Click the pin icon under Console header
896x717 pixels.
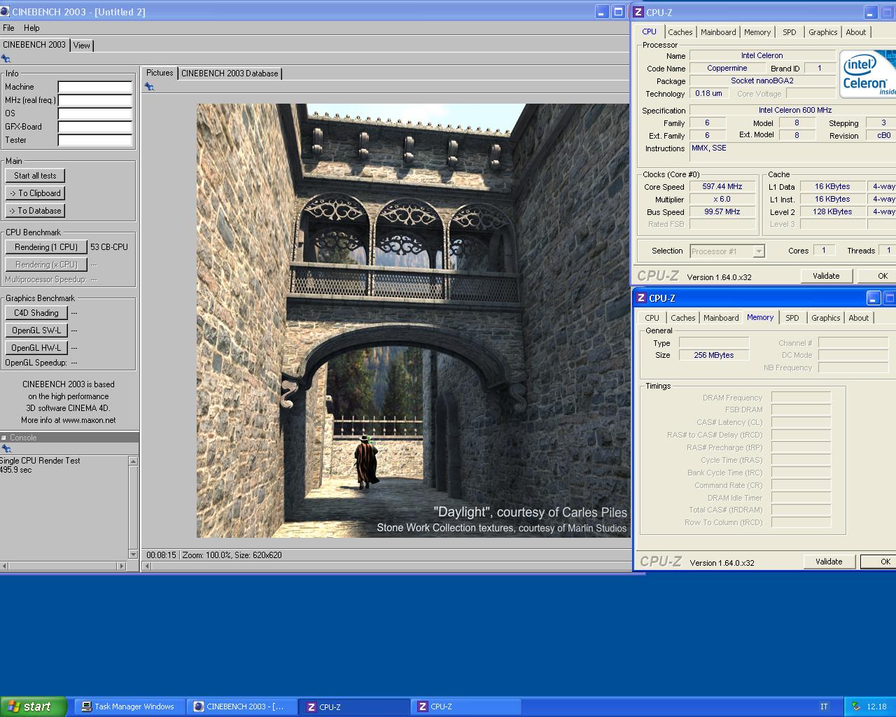(6, 449)
